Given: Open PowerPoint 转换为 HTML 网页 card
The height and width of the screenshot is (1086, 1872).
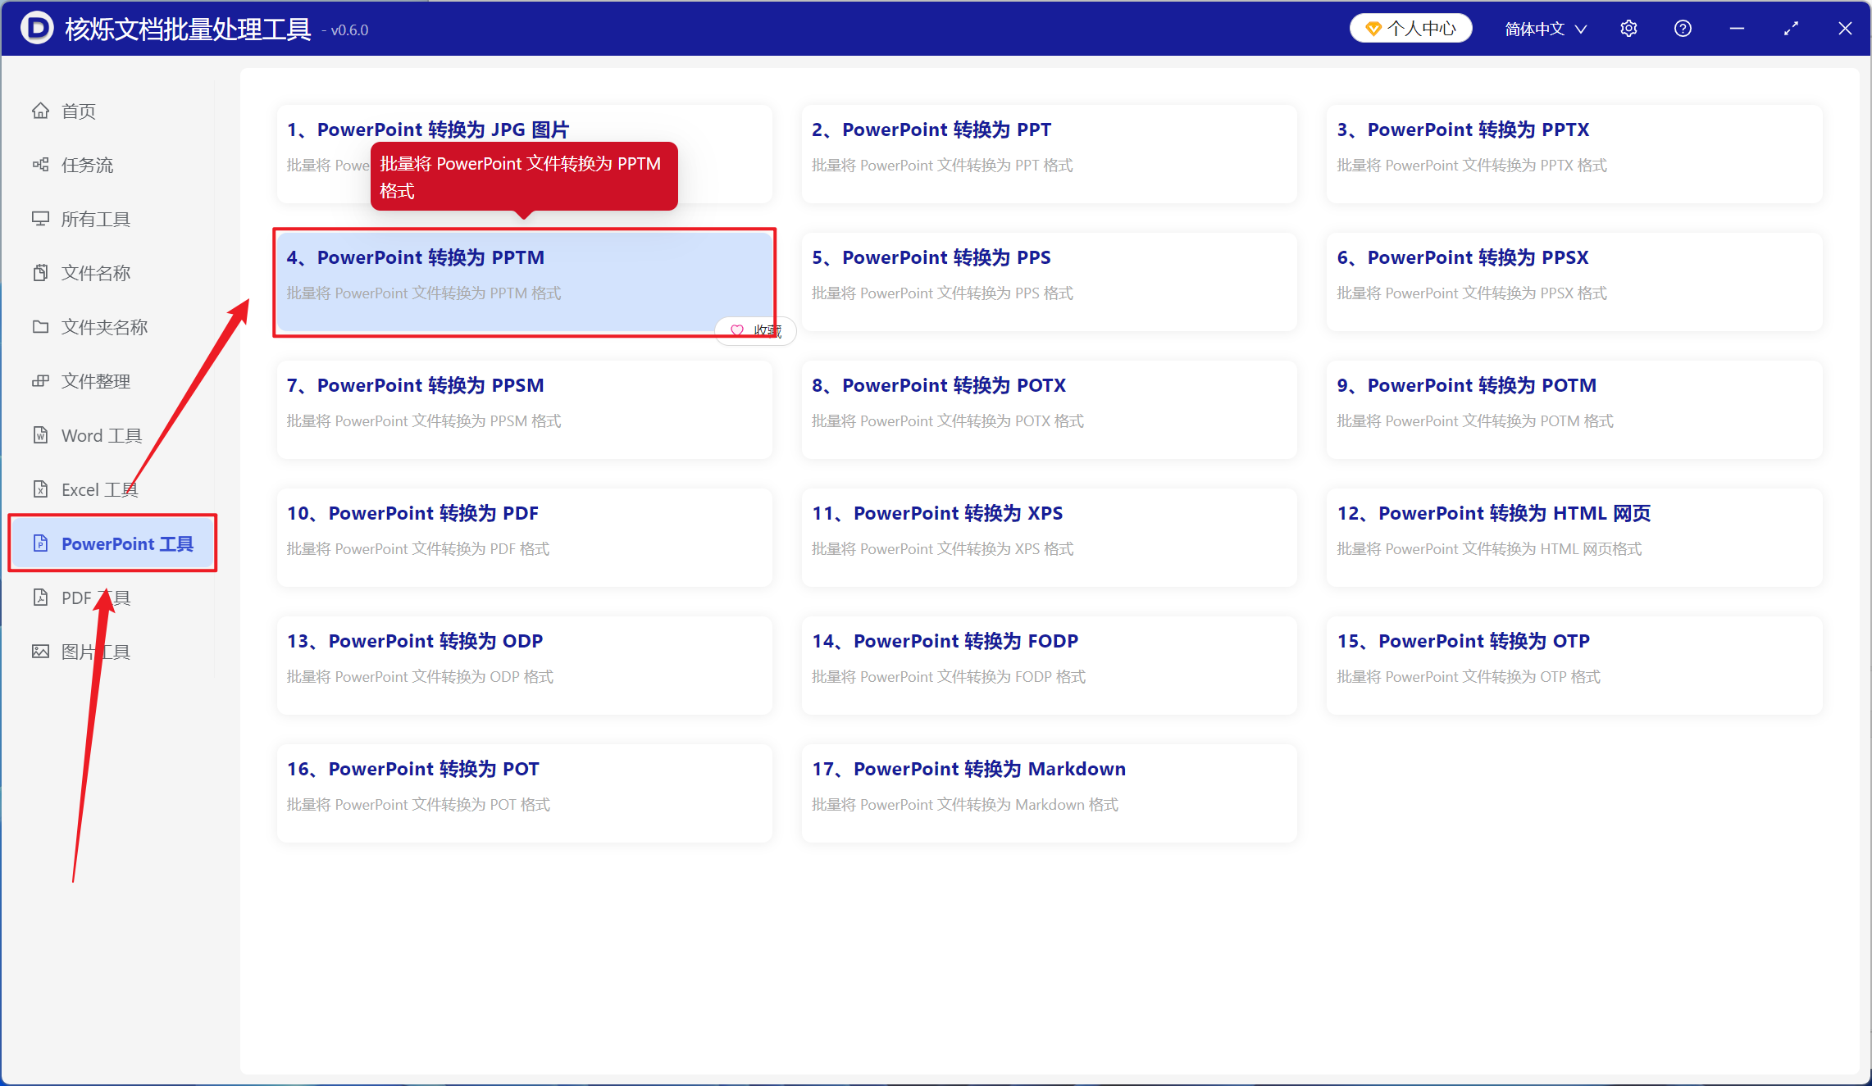Looking at the screenshot, I should pyautogui.click(x=1574, y=537).
